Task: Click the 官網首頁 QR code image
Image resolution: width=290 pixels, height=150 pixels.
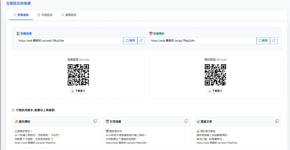Action: click(78, 75)
